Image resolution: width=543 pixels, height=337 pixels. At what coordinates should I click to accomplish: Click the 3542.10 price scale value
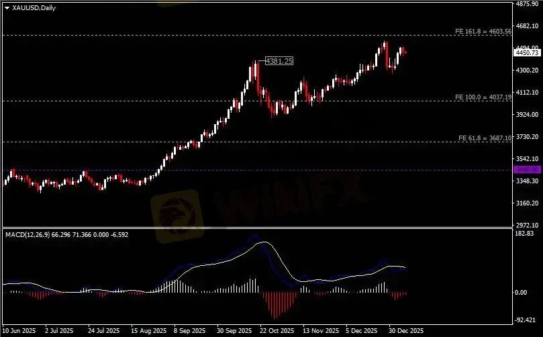click(x=527, y=159)
